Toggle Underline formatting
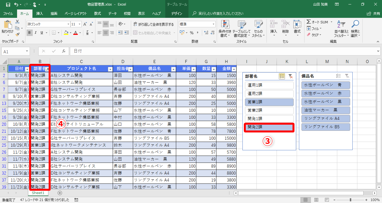 42,33
